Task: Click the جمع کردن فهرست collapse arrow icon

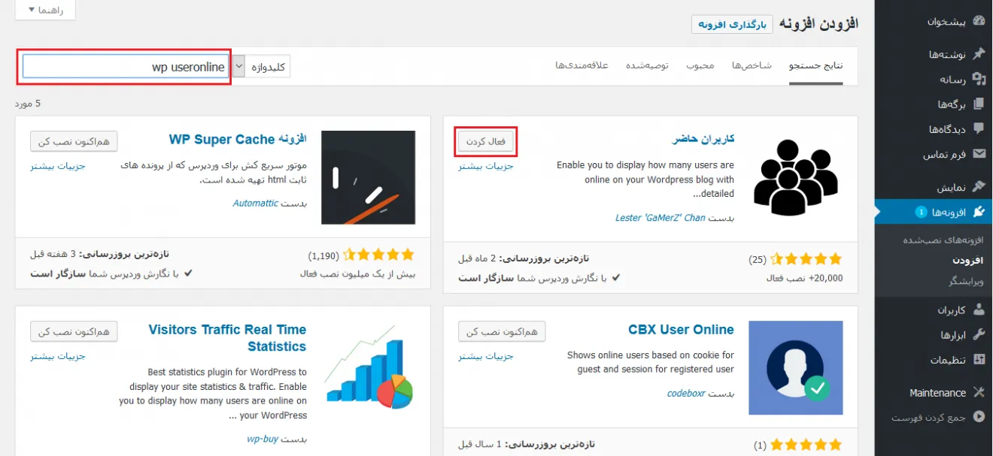Action: point(979,417)
